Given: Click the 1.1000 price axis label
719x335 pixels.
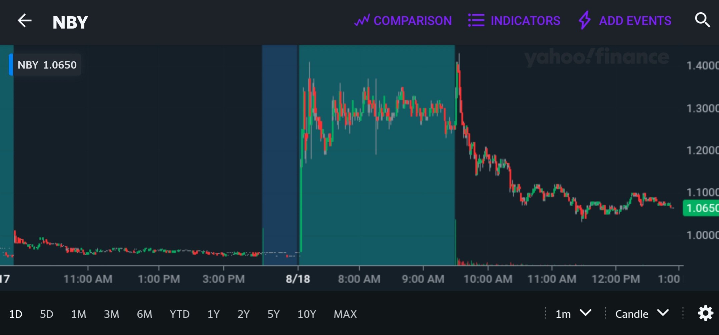Looking at the screenshot, I should coord(703,192).
